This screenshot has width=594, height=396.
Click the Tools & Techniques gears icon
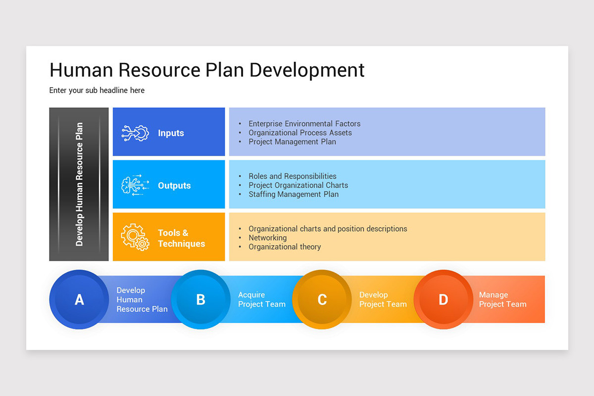135,237
